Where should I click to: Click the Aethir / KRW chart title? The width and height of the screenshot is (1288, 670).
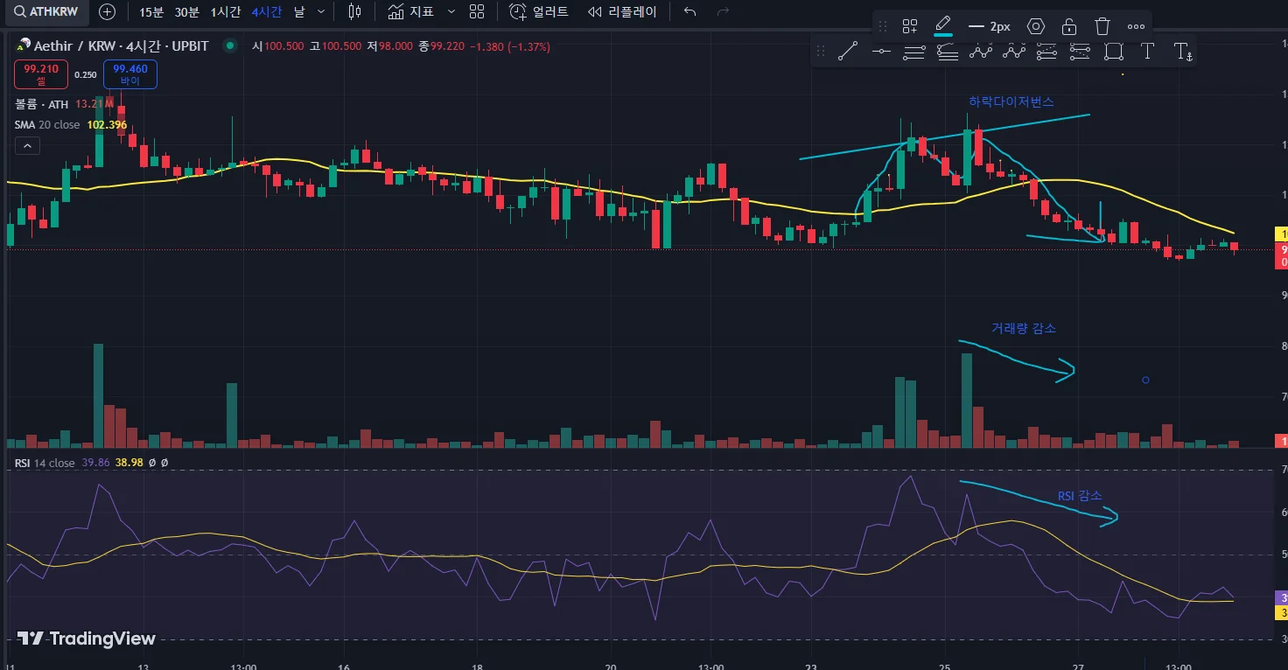click(x=121, y=45)
